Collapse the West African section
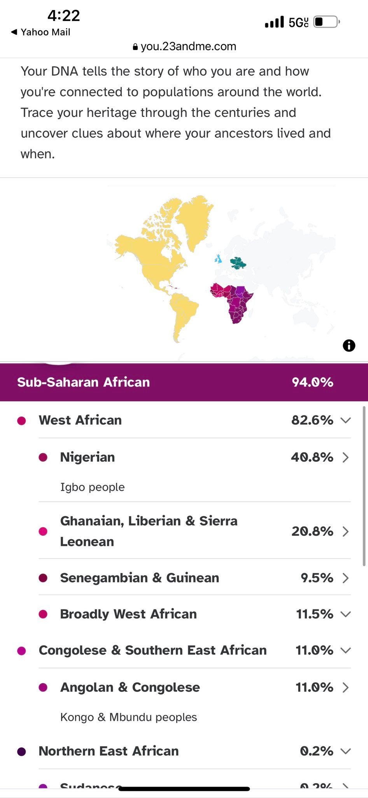The image size is (368, 798). tap(345, 420)
